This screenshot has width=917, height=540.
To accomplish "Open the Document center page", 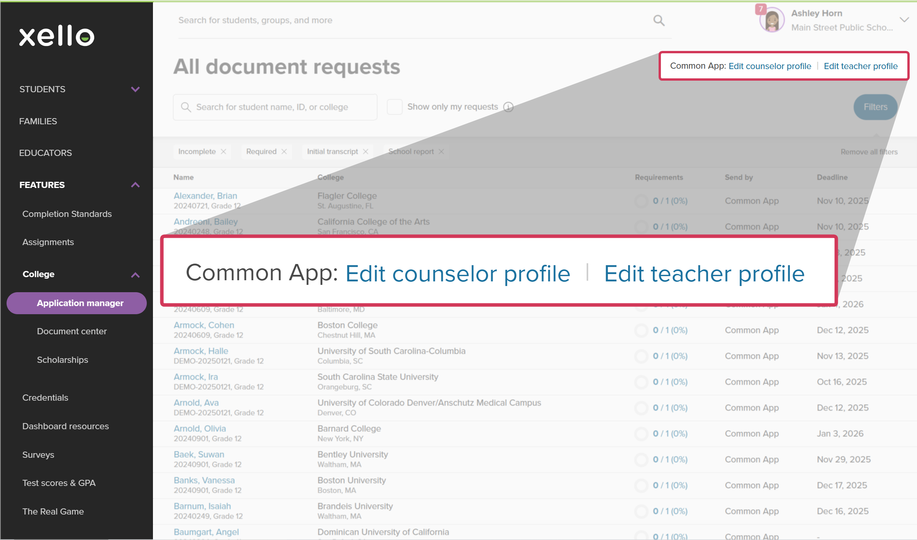I will [x=72, y=331].
